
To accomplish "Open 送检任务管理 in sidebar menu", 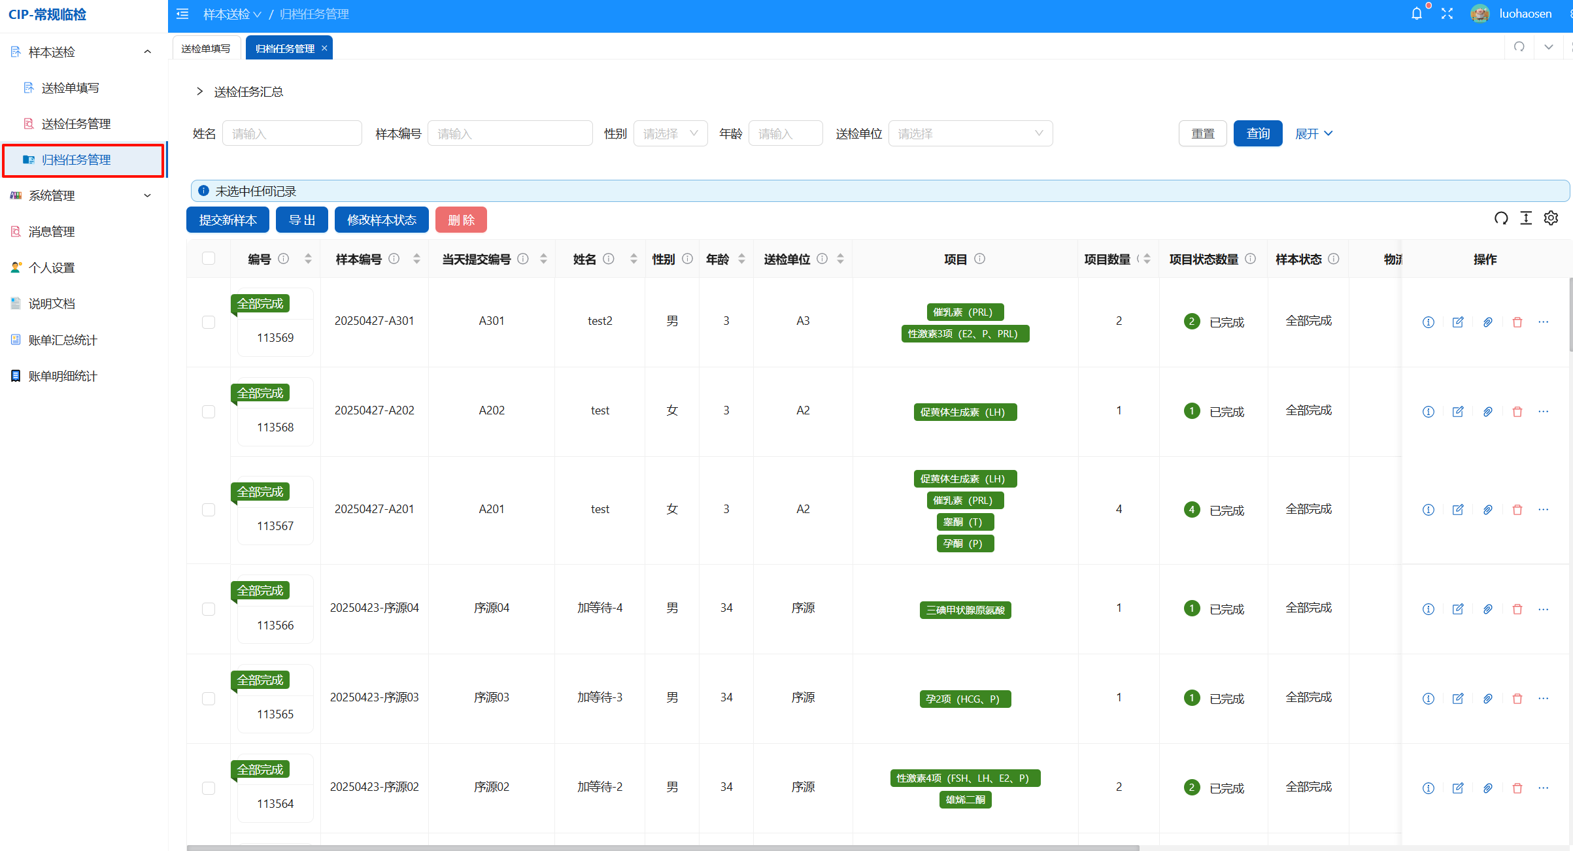I will click(76, 124).
